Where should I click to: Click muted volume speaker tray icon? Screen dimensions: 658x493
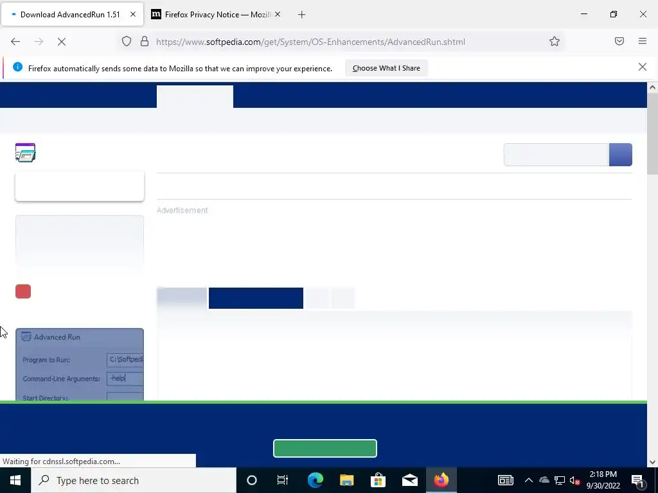[x=574, y=480]
